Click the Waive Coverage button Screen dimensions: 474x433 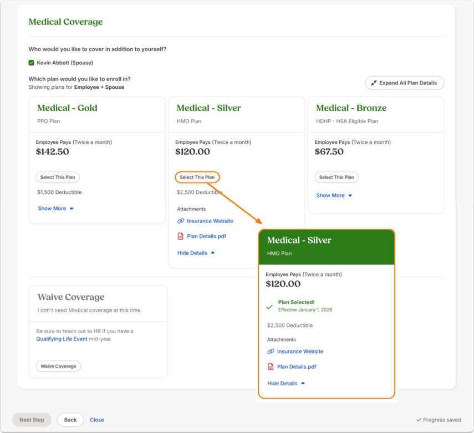click(58, 366)
